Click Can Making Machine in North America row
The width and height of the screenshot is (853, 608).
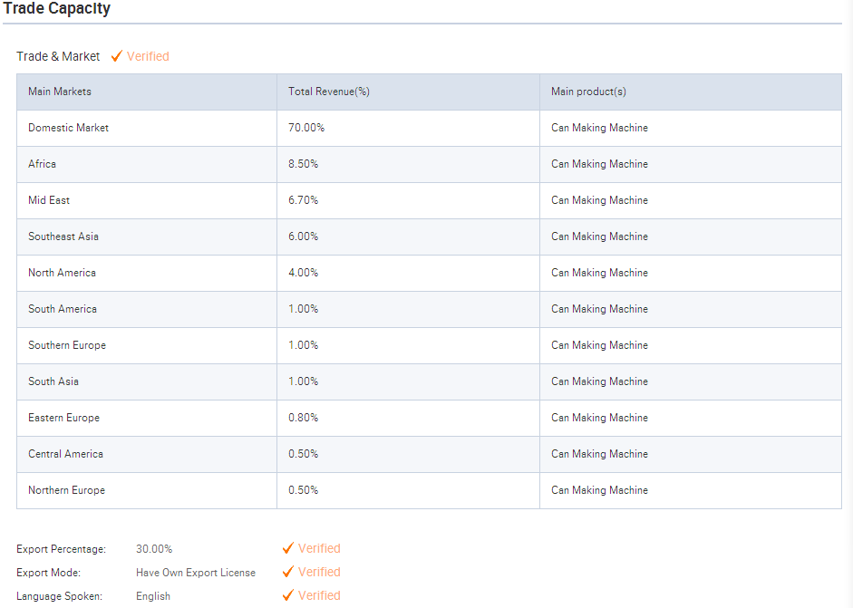pyautogui.click(x=599, y=273)
